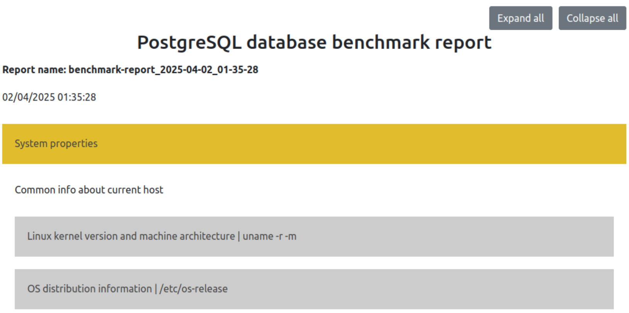Expand Linux kernel version uname section
Screen dimensions: 629x313
click(x=314, y=237)
